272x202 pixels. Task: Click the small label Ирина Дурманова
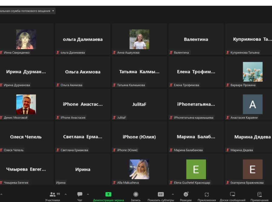tap(17, 85)
